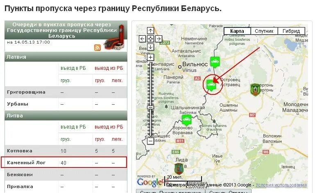Click the value 10 for Котловка
The image size is (315, 193).
pyautogui.click(x=63, y=151)
